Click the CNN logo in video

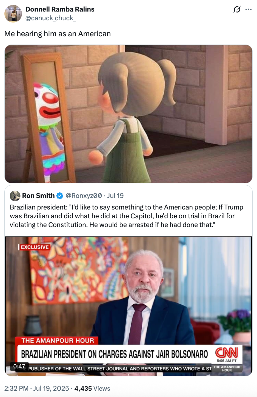227,352
